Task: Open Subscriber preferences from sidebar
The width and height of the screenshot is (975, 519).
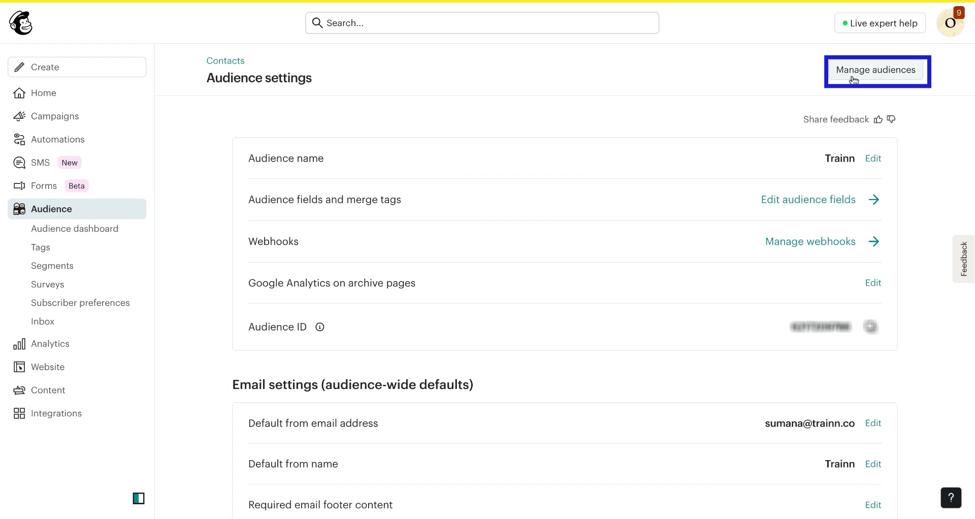Action: tap(81, 303)
